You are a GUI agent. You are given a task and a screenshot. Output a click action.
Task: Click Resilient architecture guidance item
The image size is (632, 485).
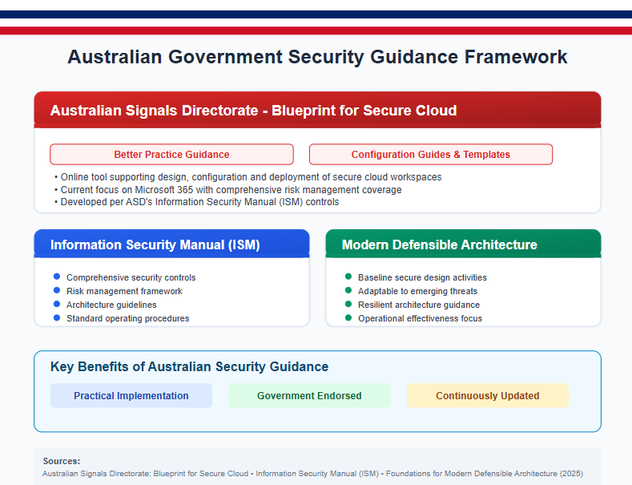tap(419, 305)
